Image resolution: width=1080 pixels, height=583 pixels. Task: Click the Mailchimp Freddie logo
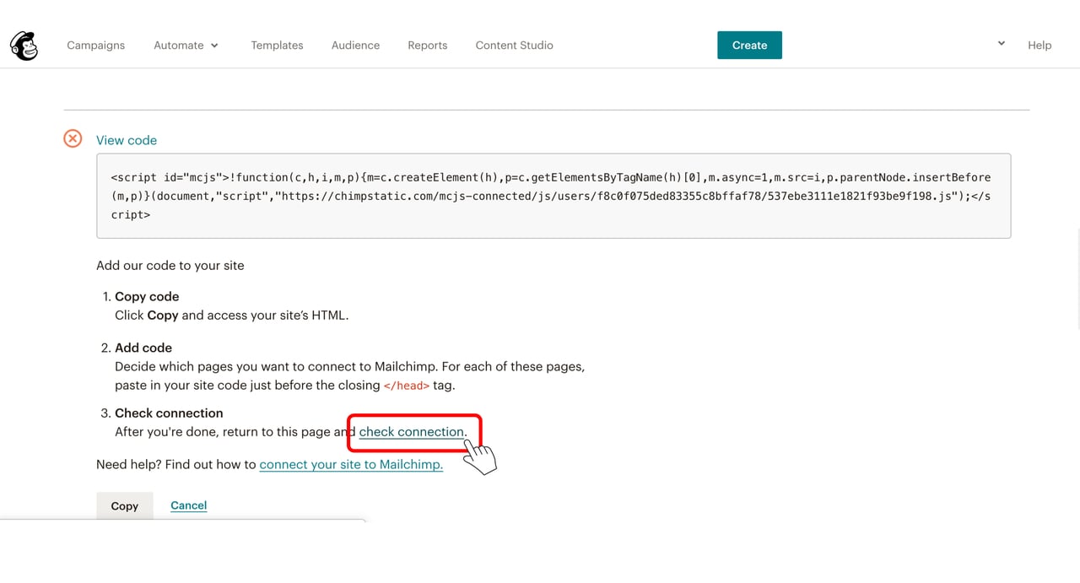(x=24, y=46)
